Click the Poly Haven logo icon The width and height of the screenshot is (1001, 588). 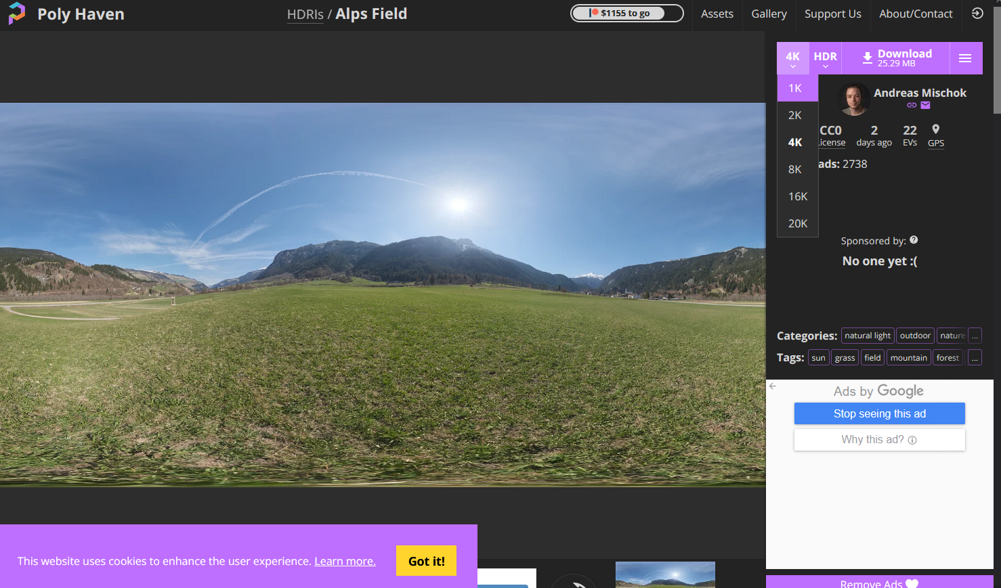[16, 14]
